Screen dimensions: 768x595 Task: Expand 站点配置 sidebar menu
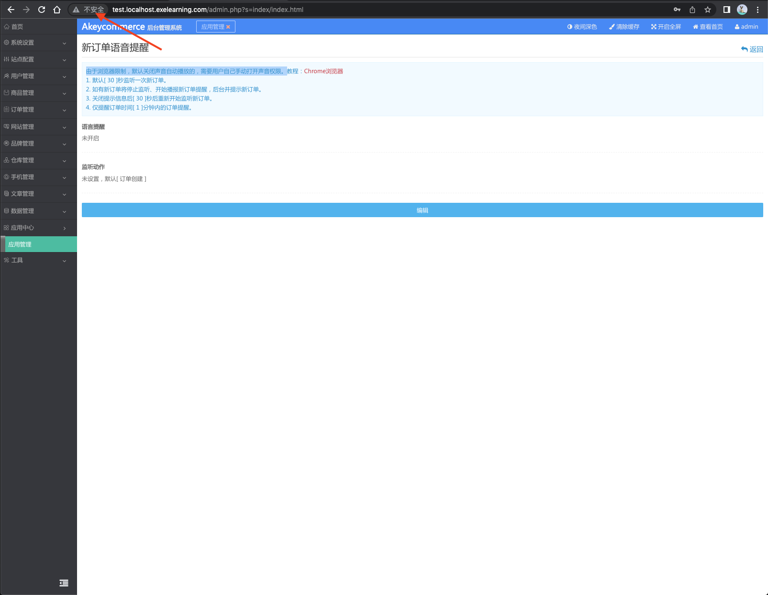click(x=38, y=59)
